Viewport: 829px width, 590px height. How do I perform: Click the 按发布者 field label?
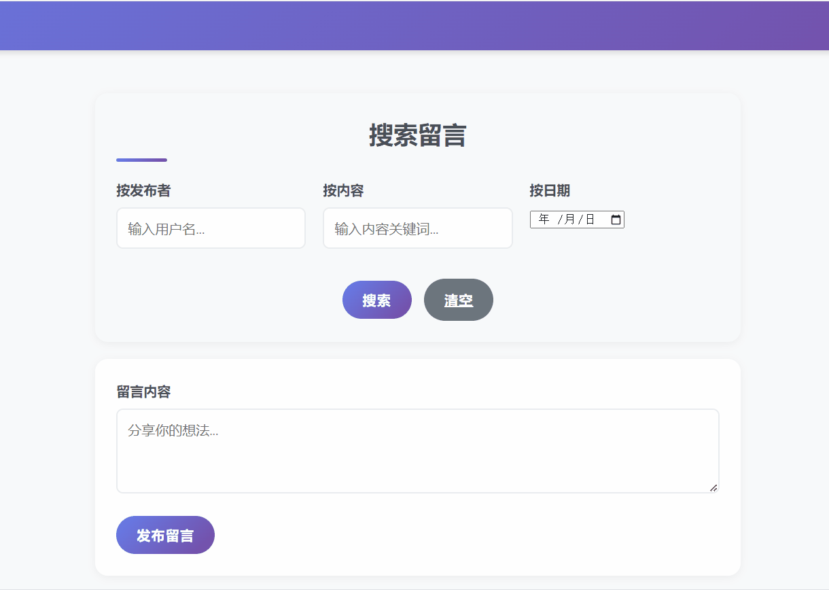pyautogui.click(x=143, y=190)
